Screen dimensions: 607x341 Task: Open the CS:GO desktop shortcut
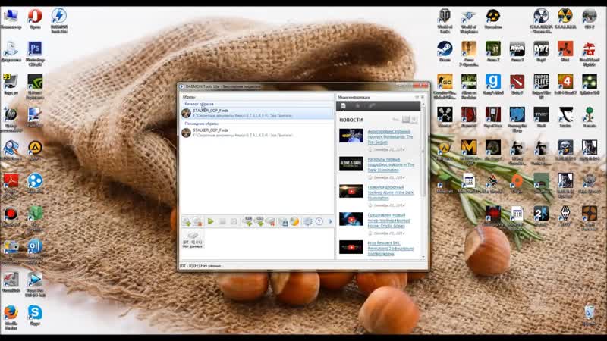(x=445, y=86)
